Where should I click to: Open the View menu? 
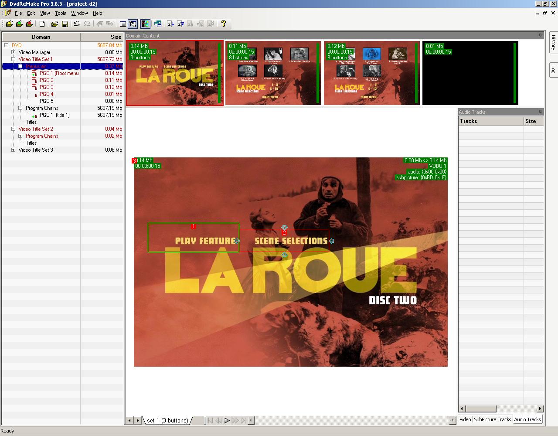tap(45, 13)
